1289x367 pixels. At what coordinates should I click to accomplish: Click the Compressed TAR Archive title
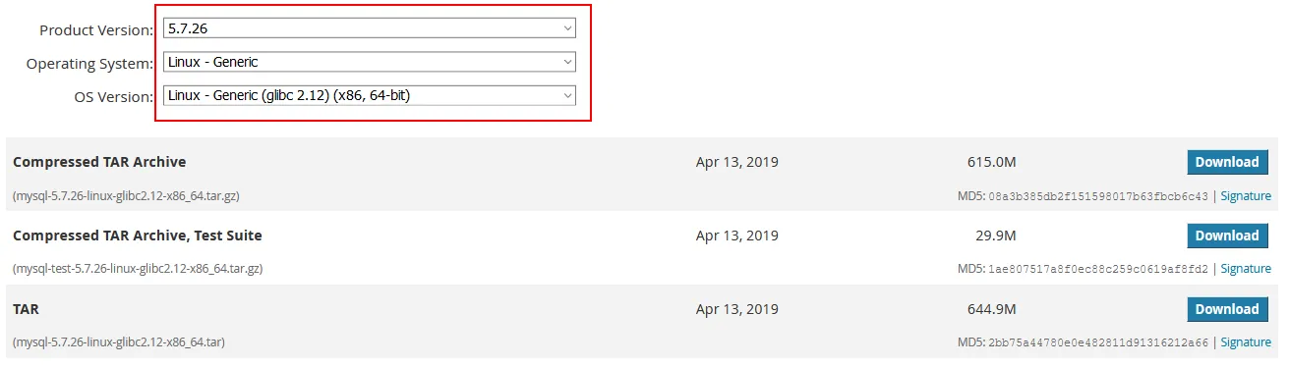99,162
